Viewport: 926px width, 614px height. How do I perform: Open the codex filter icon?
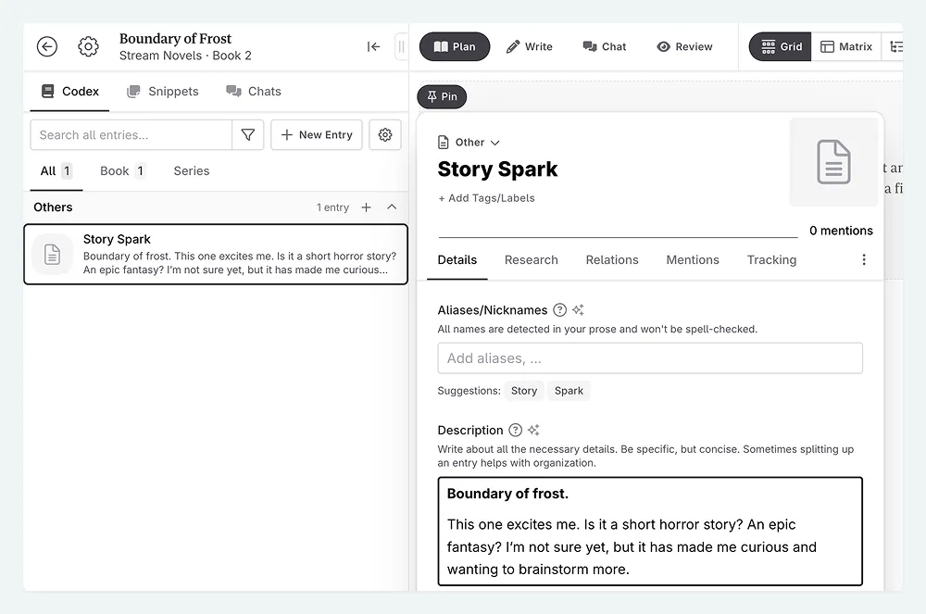pos(248,135)
